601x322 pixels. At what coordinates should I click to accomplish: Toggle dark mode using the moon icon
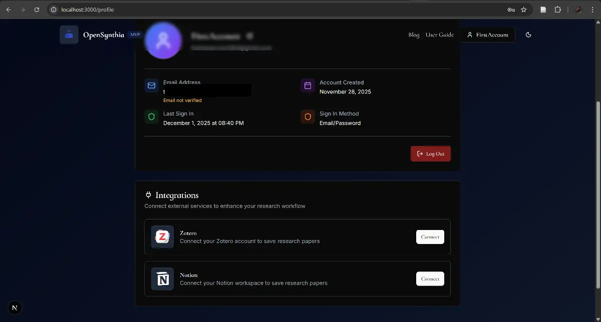(x=528, y=34)
